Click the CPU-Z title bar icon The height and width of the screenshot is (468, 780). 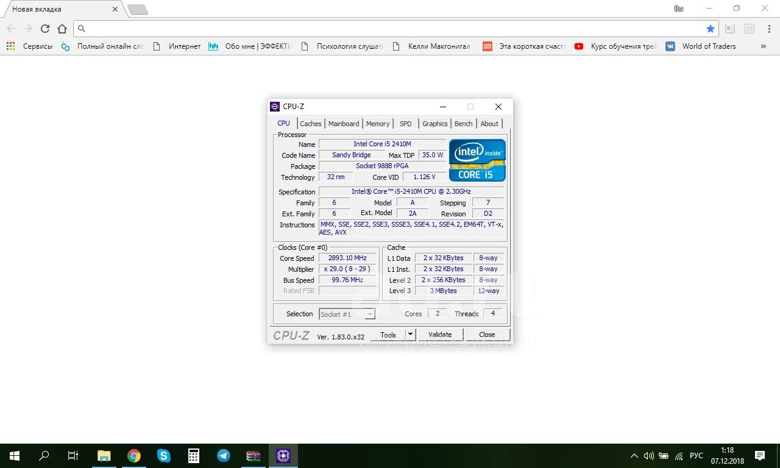coord(275,107)
